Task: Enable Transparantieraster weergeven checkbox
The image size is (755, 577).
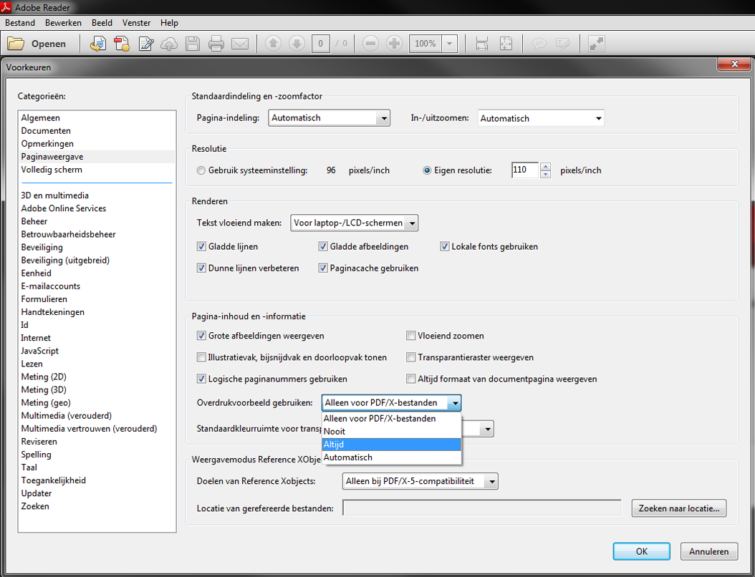Action: [x=410, y=357]
